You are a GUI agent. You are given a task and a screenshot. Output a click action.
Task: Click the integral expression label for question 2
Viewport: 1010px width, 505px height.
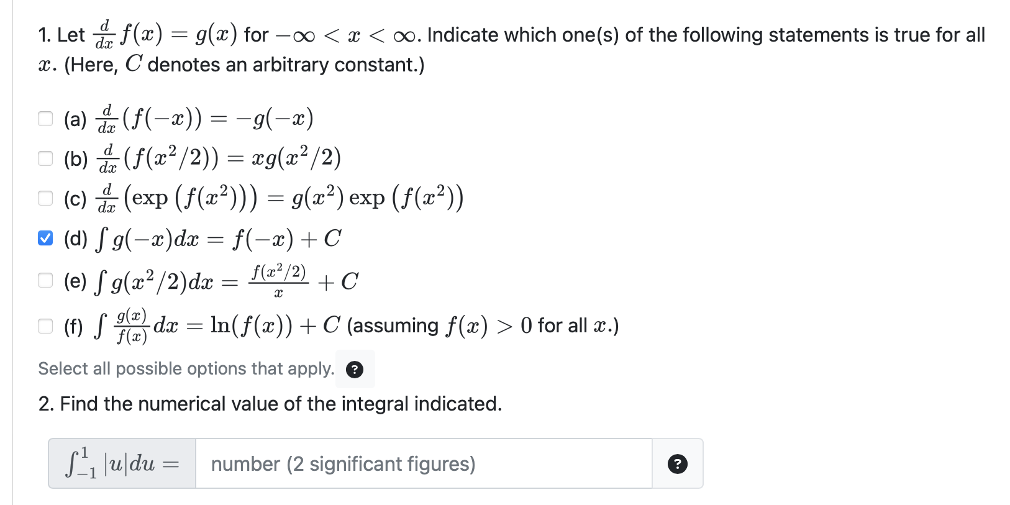coord(120,464)
